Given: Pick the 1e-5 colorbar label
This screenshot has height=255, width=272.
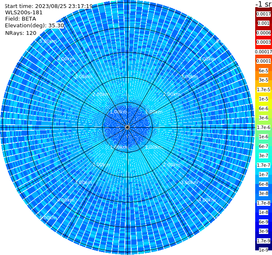Looking at the screenshot, I should click(x=264, y=99).
